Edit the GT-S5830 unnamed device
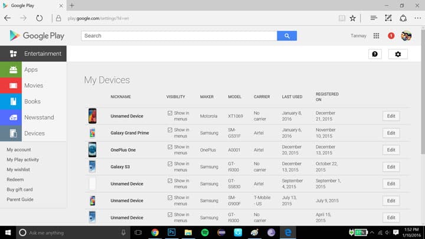425x239 pixels. [391, 184]
